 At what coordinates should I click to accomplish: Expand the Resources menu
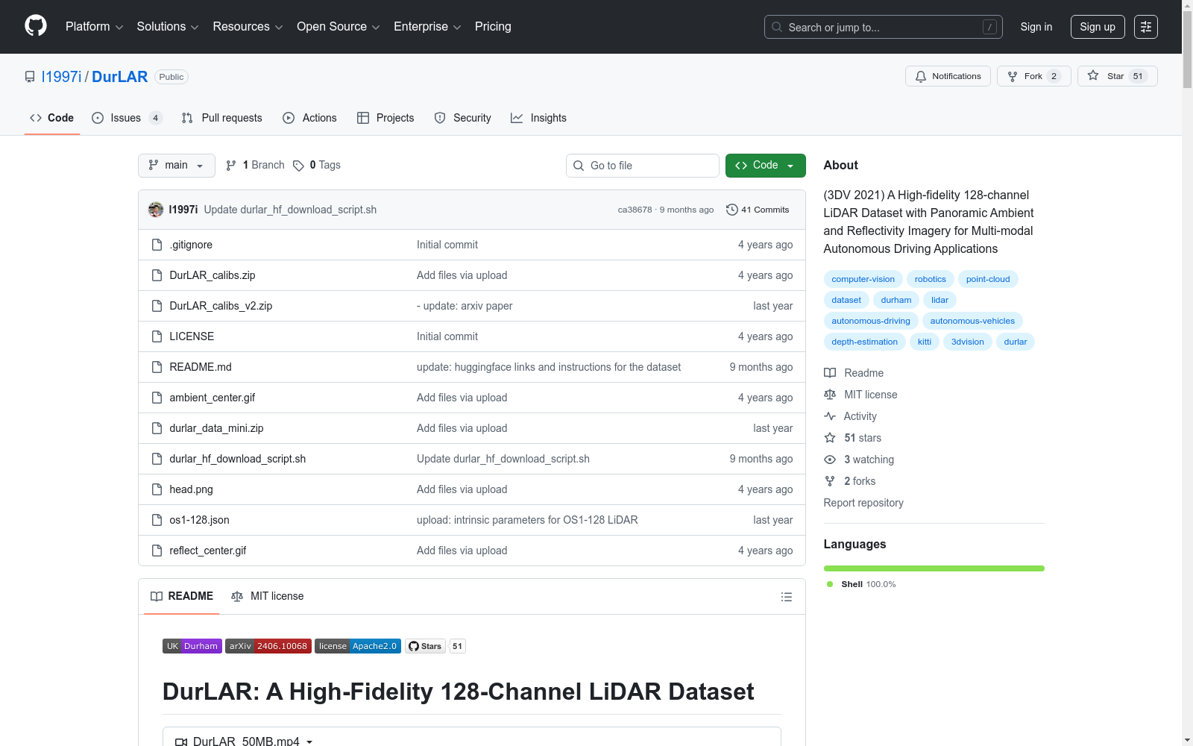tap(248, 27)
